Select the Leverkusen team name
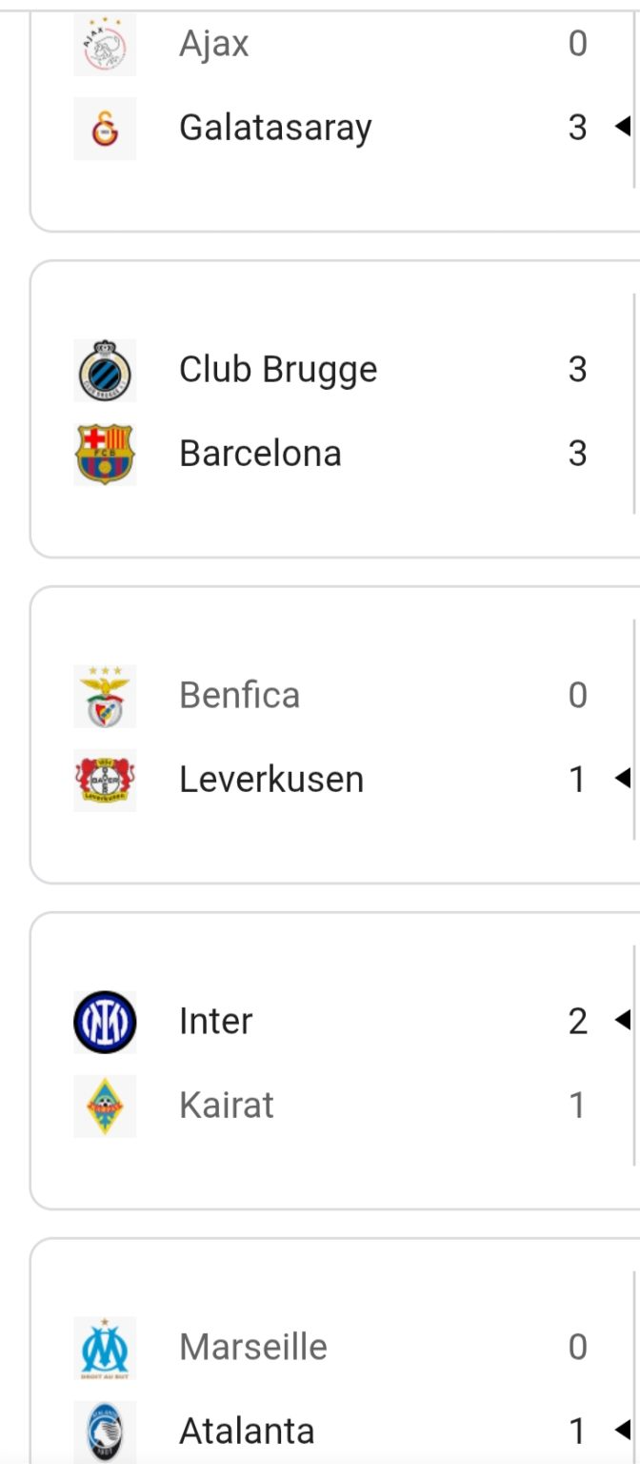Screen dimensions: 640x1464 click(x=271, y=780)
